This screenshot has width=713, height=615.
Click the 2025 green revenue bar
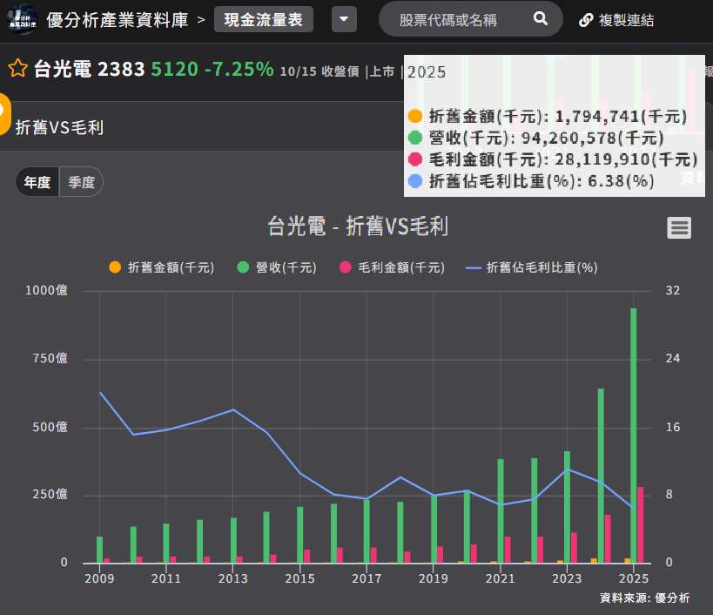[634, 436]
